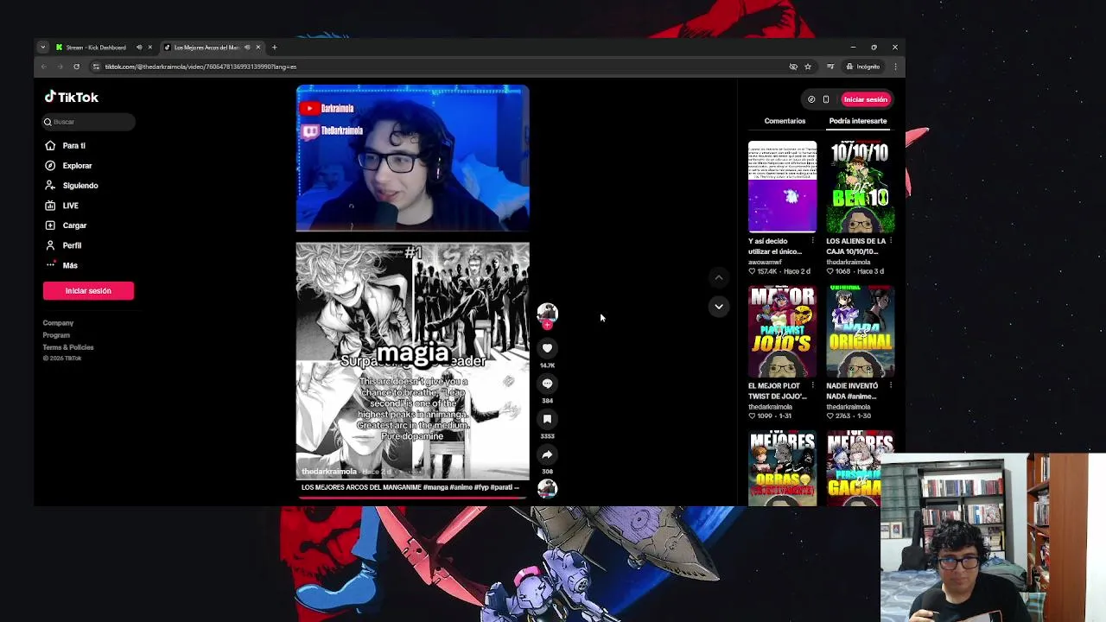Open the awowamwf purple video thumbnail
The width and height of the screenshot is (1106, 622).
pos(782,187)
